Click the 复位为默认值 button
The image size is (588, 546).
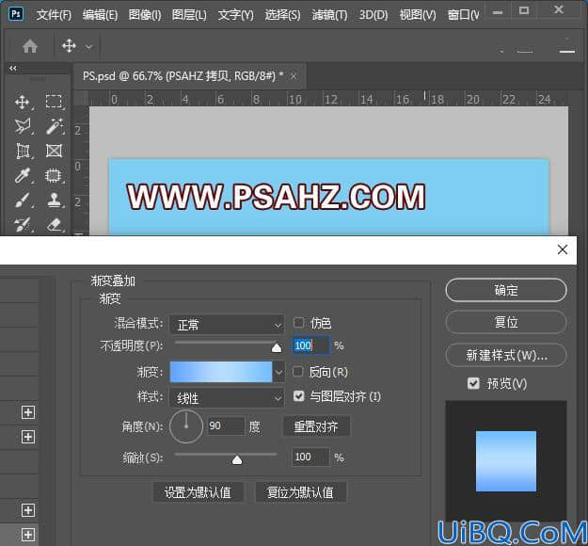coord(300,492)
